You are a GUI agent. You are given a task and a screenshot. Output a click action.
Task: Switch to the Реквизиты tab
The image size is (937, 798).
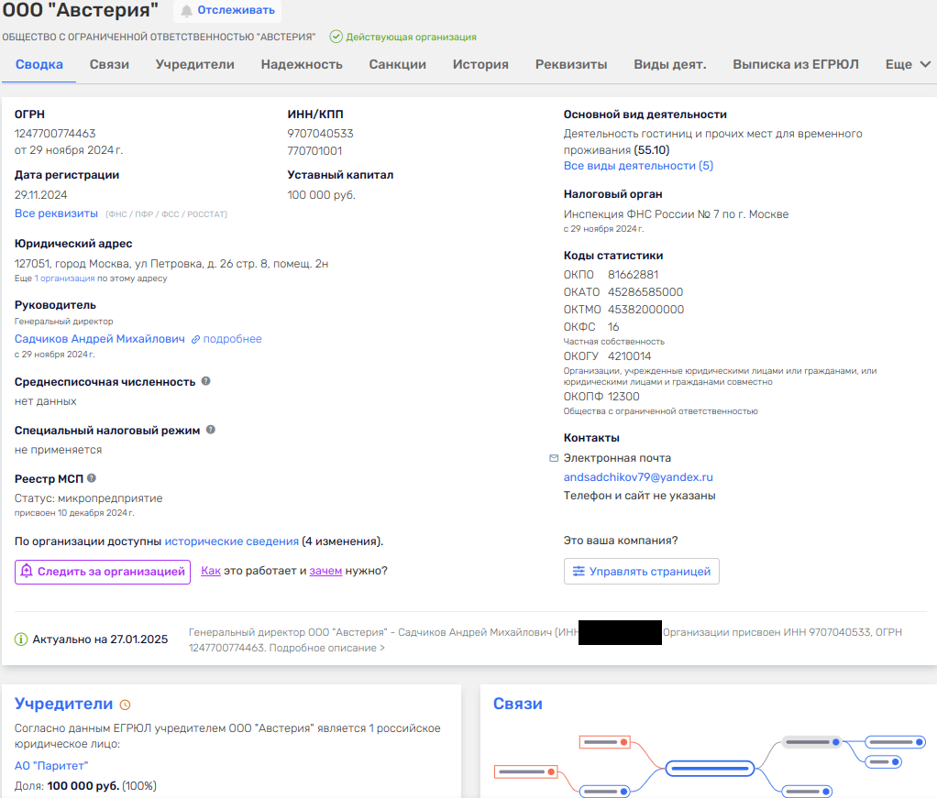point(571,64)
